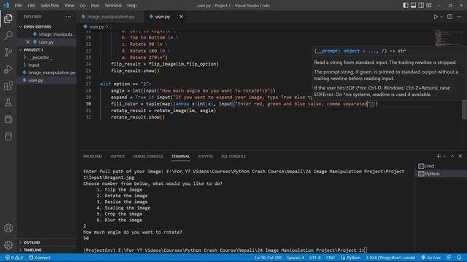
Task: Open the View menu
Action: (x=69, y=5)
